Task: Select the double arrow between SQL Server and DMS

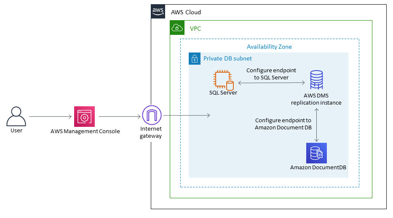Action: pyautogui.click(x=271, y=83)
